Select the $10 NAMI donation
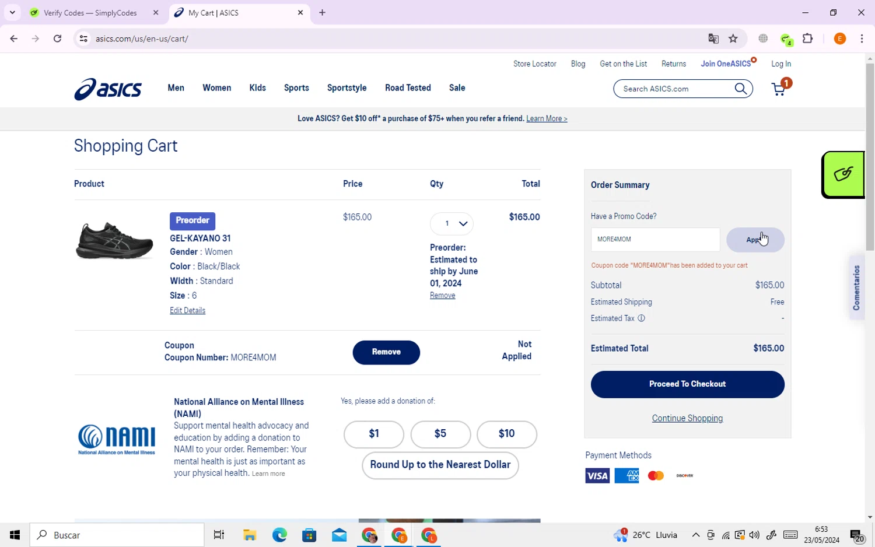The height and width of the screenshot is (547, 875). (507, 434)
